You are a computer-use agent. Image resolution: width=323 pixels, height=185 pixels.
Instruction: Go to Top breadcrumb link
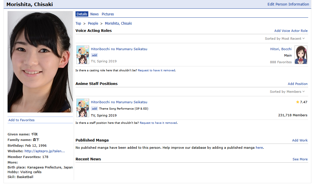pyautogui.click(x=78, y=23)
